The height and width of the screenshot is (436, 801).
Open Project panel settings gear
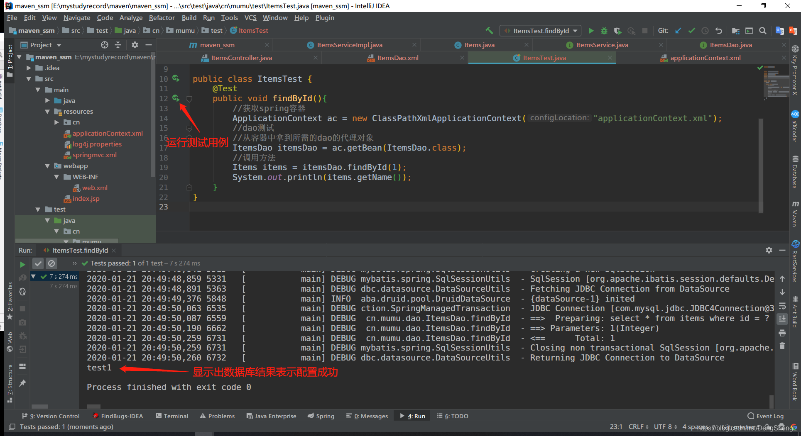[135, 45]
